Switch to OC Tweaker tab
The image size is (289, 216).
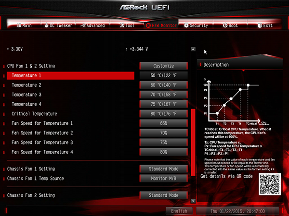(58, 25)
